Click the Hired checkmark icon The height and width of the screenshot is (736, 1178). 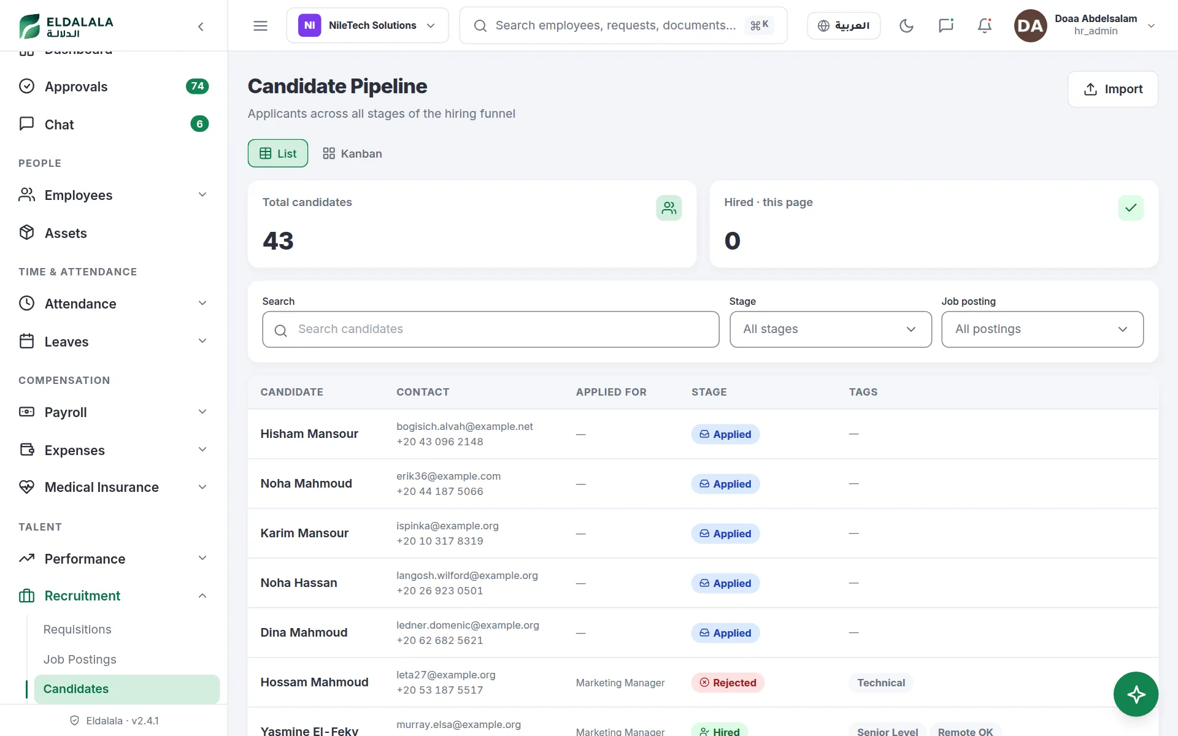point(1131,208)
